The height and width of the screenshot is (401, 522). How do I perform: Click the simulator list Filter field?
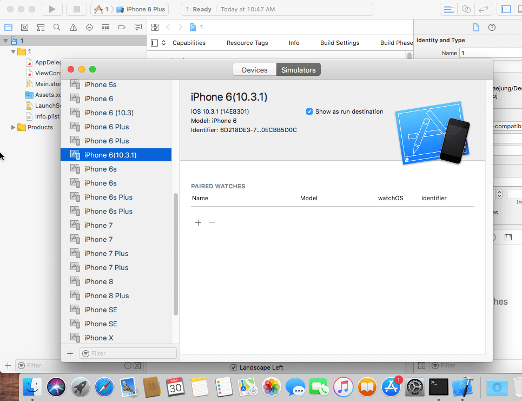tap(128, 353)
